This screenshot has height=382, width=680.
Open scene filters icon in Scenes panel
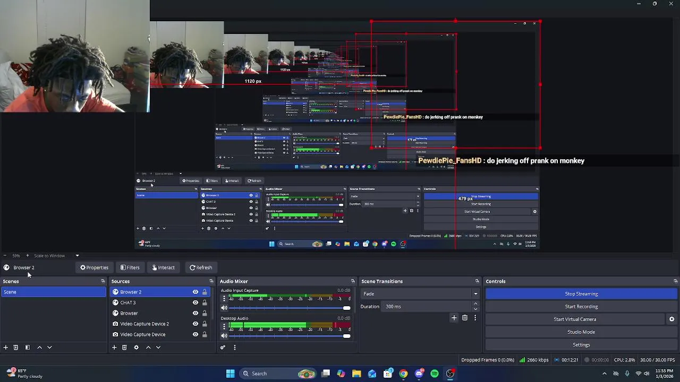(x=28, y=348)
